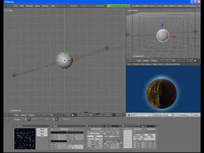
Task: Toggle the Blend button in Preview
Action: pyautogui.click(x=42, y=130)
